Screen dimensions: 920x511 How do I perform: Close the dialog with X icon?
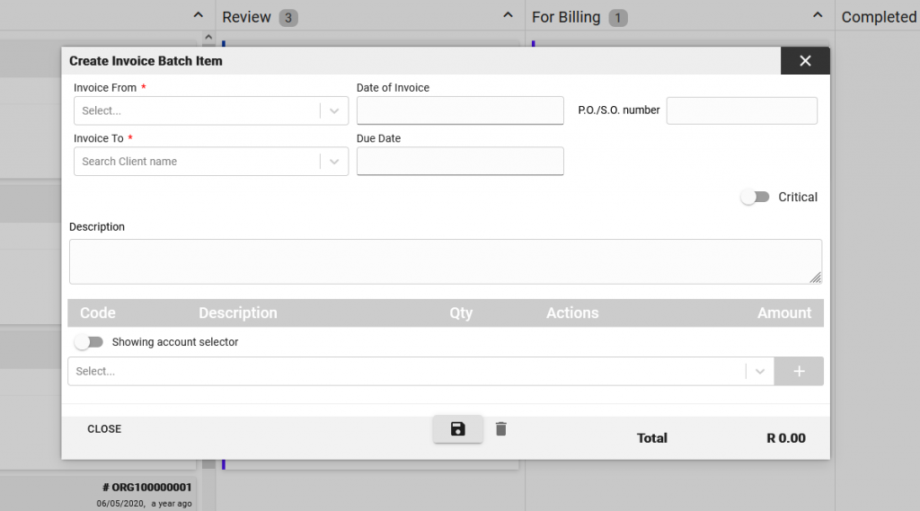(805, 60)
